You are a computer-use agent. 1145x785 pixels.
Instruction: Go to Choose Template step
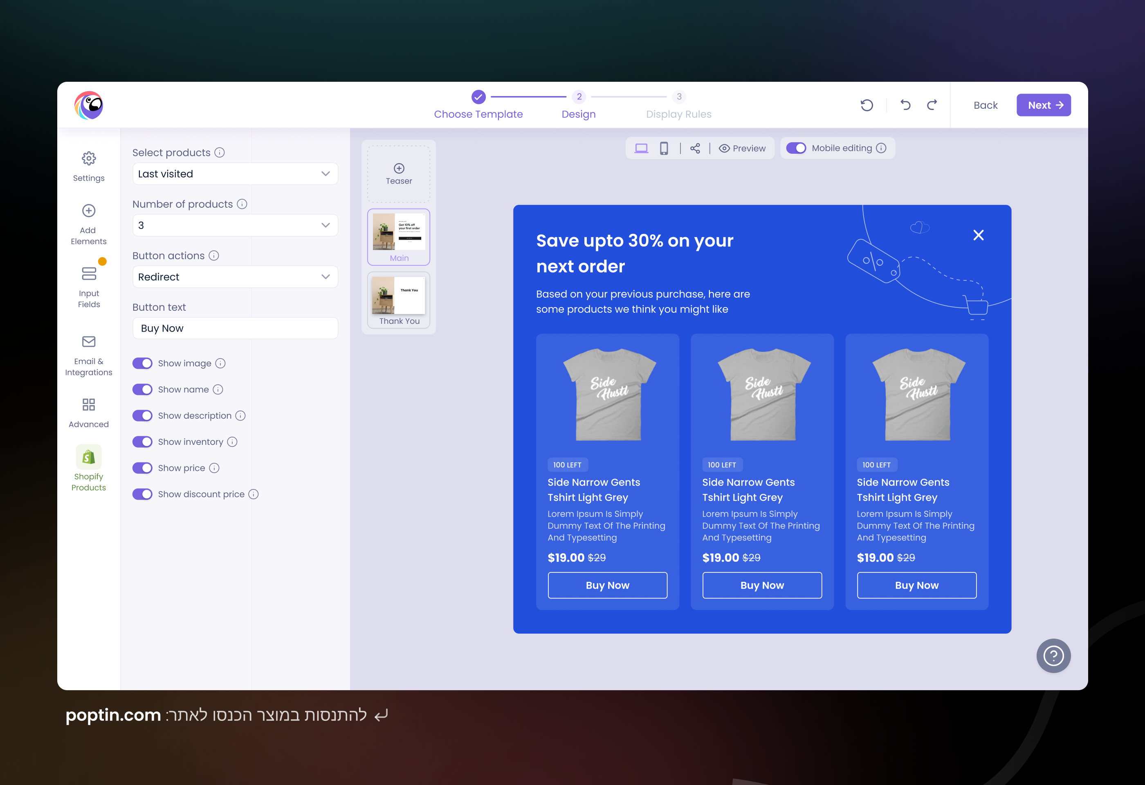(x=478, y=105)
